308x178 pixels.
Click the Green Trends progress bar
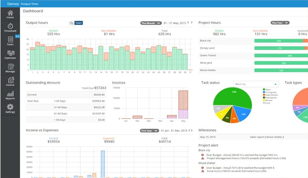(279, 56)
